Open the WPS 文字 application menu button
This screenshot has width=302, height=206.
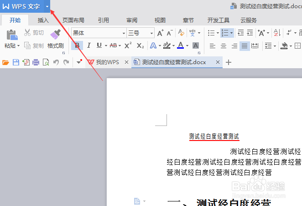pos(22,6)
